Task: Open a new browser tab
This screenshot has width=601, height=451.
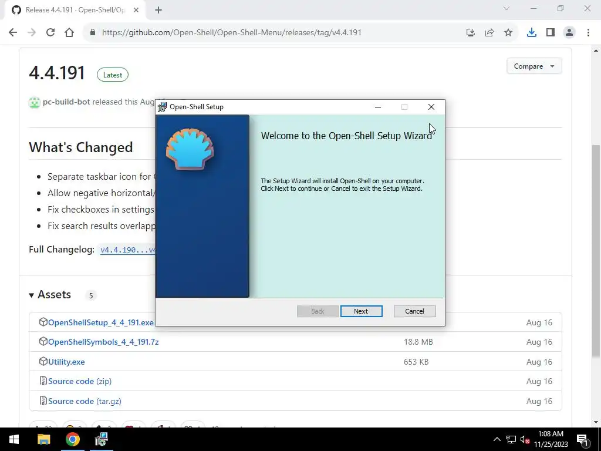Action: [x=158, y=11]
